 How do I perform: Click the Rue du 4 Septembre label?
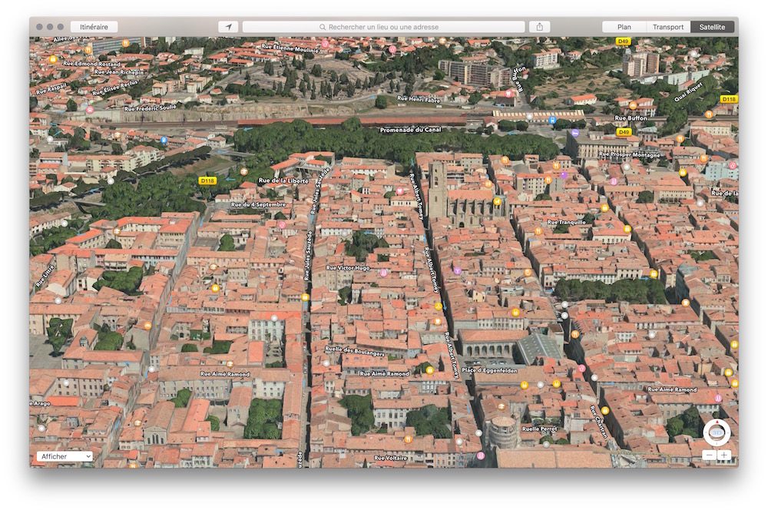[258, 204]
